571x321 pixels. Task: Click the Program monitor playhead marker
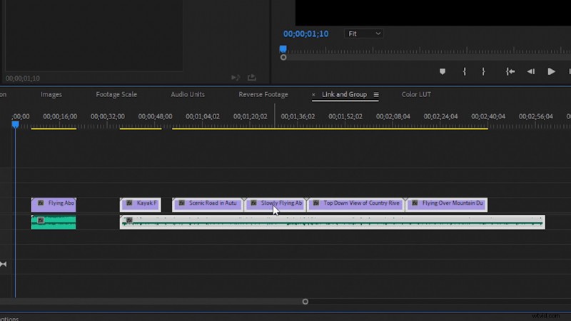tap(283, 49)
